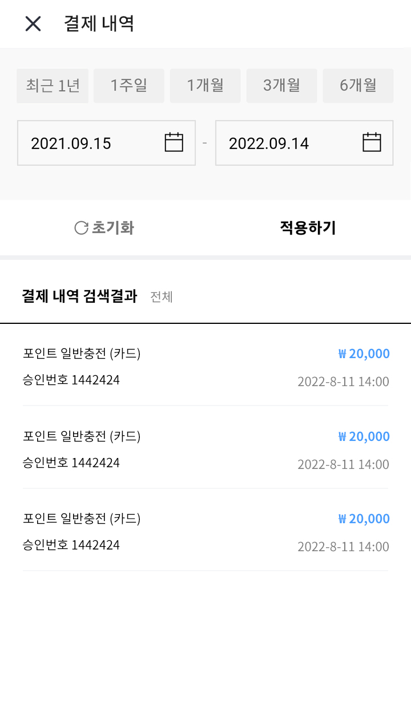Tap the 결제 내역 검색결과 heading
Viewport: 411px width, 718px height.
coord(79,296)
